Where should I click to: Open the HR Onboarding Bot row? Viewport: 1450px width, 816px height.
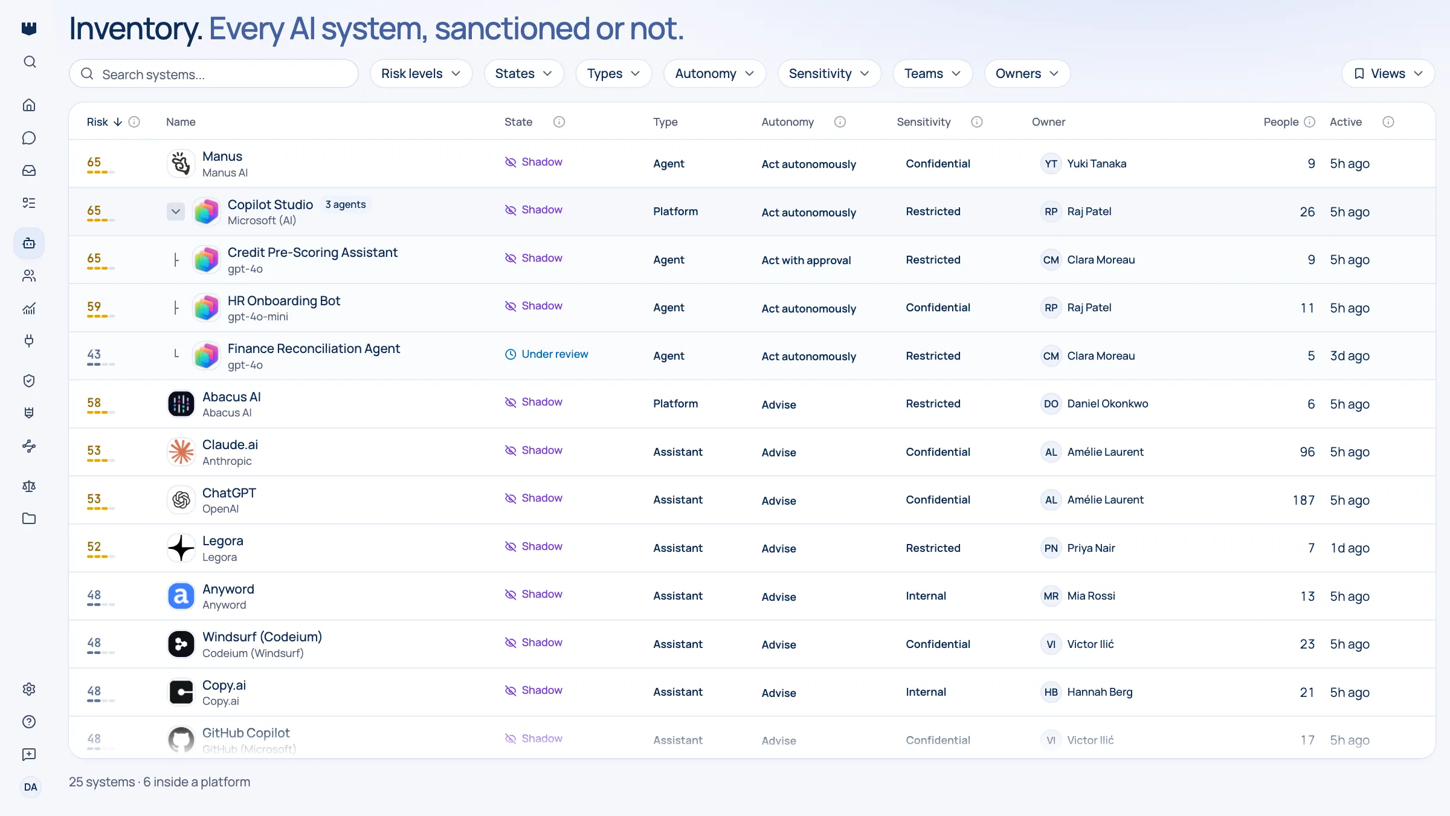coord(752,308)
